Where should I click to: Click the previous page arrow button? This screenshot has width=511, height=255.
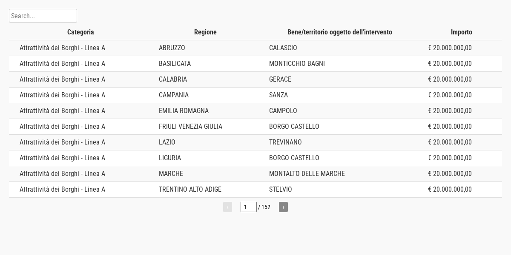[227, 207]
